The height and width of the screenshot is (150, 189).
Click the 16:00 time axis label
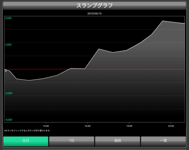click(87, 126)
